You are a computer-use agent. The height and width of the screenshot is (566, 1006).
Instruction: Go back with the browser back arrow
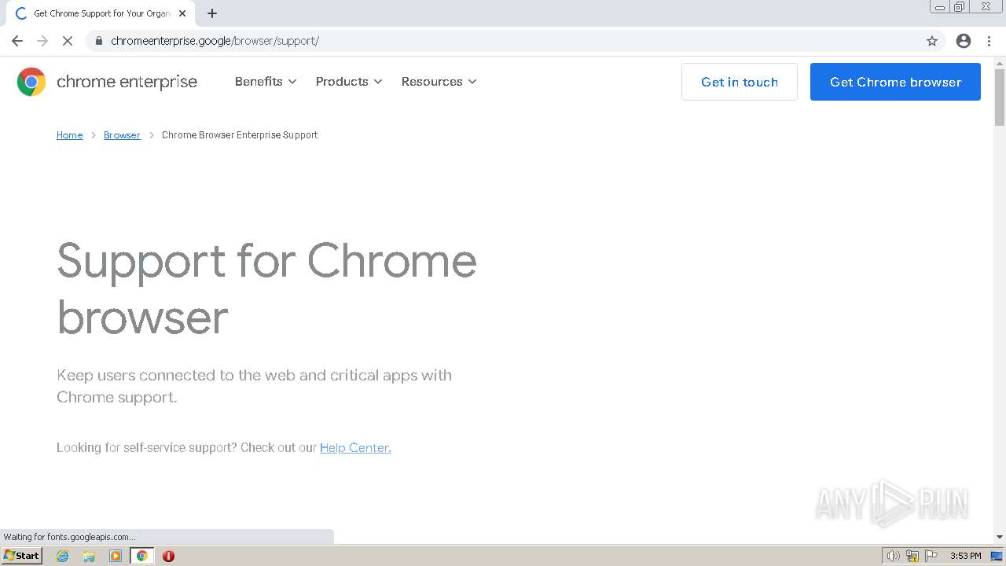click(x=17, y=41)
